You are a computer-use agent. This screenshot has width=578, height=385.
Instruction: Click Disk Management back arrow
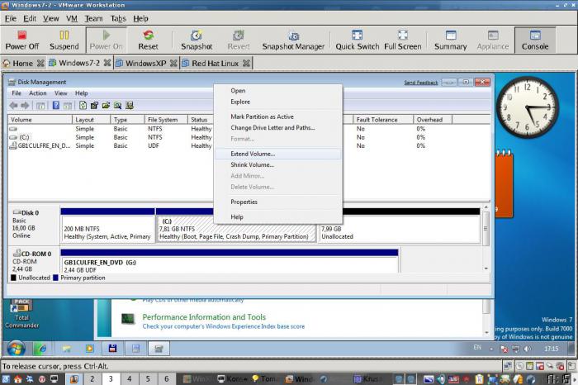tap(14, 106)
